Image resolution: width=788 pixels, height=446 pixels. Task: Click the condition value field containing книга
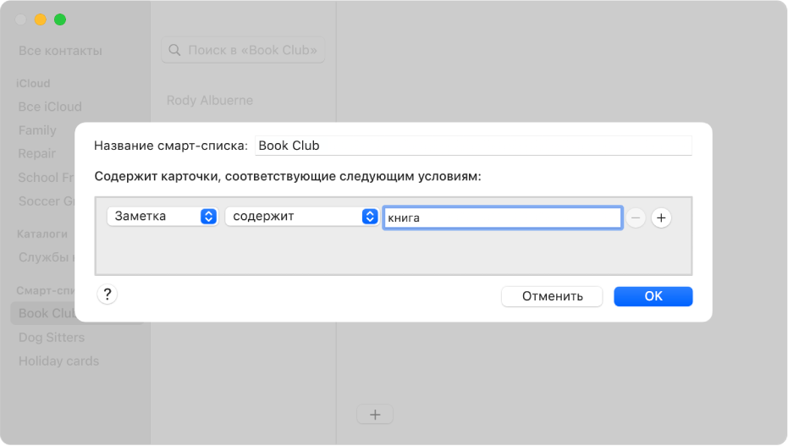502,217
